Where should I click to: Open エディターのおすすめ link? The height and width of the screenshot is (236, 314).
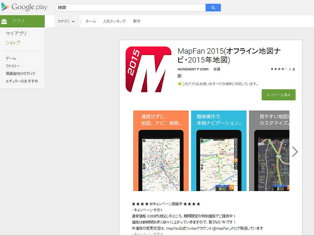tap(22, 81)
